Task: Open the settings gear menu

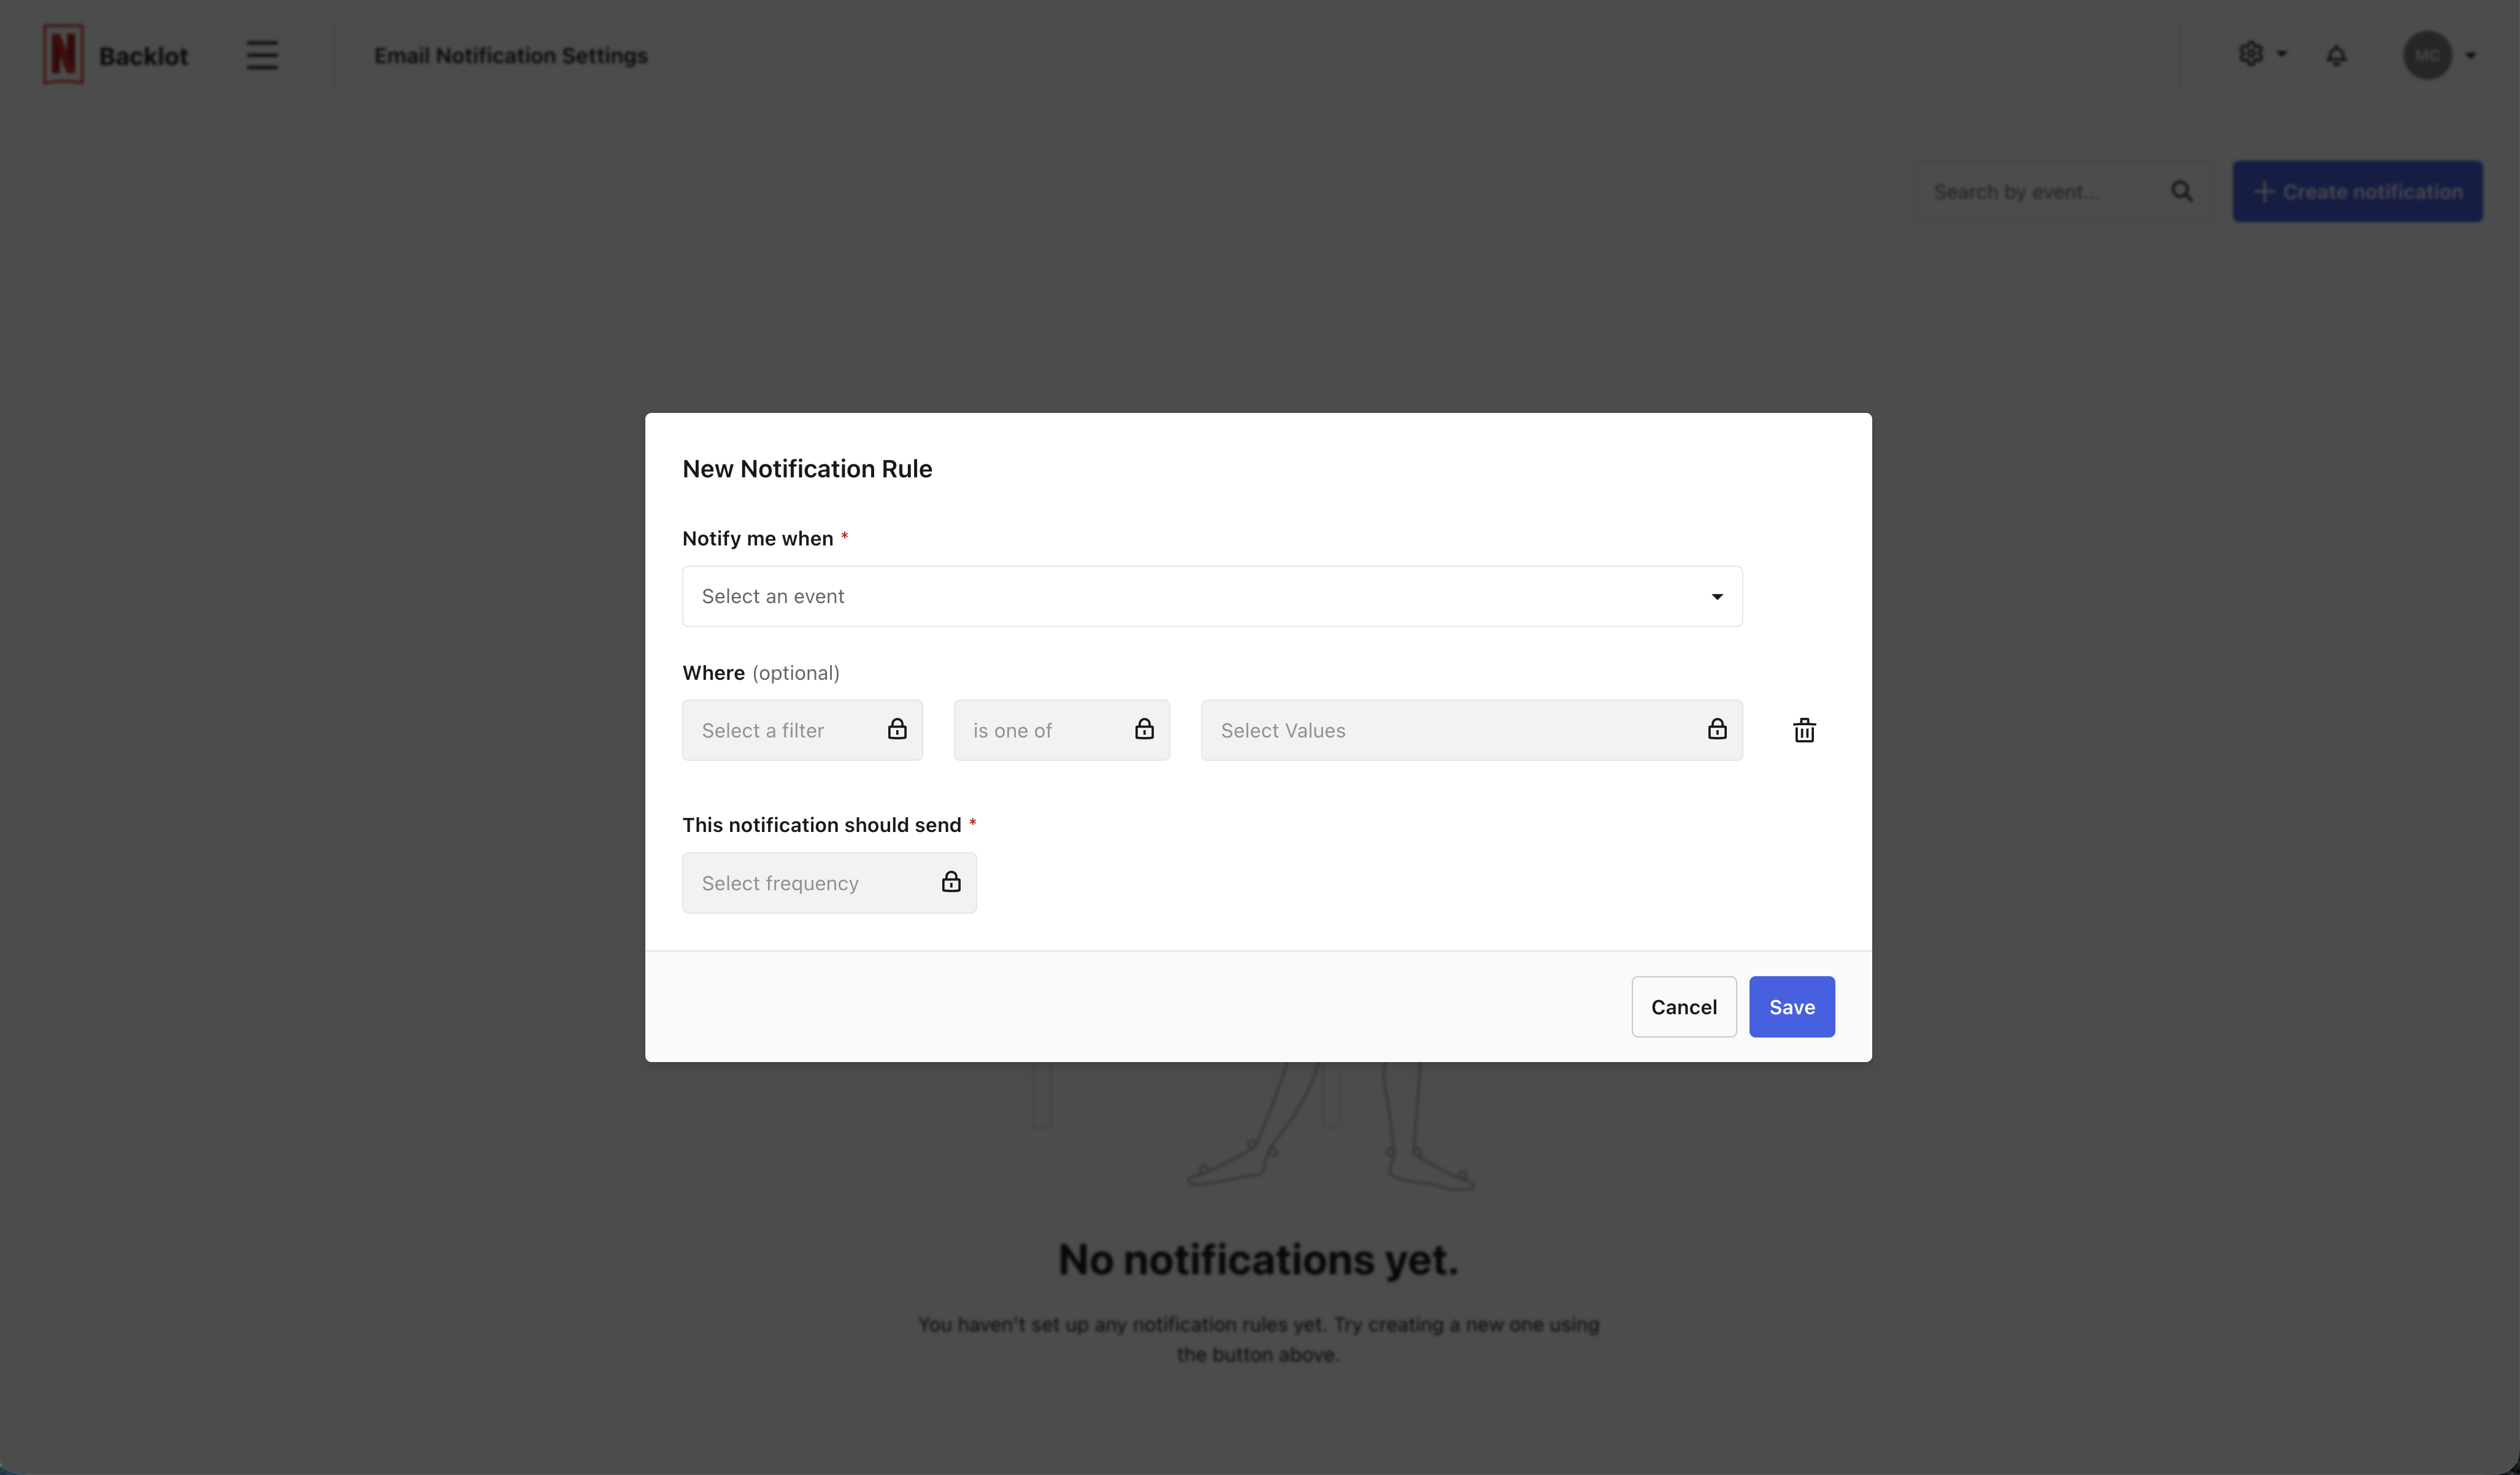Action: pyautogui.click(x=2251, y=54)
